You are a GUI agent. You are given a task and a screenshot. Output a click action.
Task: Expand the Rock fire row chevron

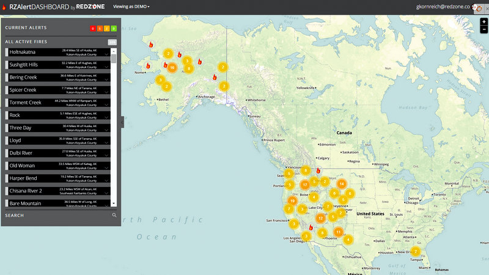[x=106, y=117]
